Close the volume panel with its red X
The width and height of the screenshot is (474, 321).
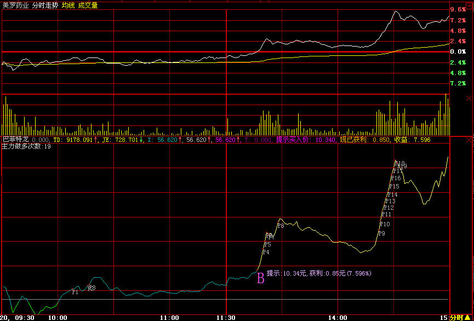[x=469, y=99]
